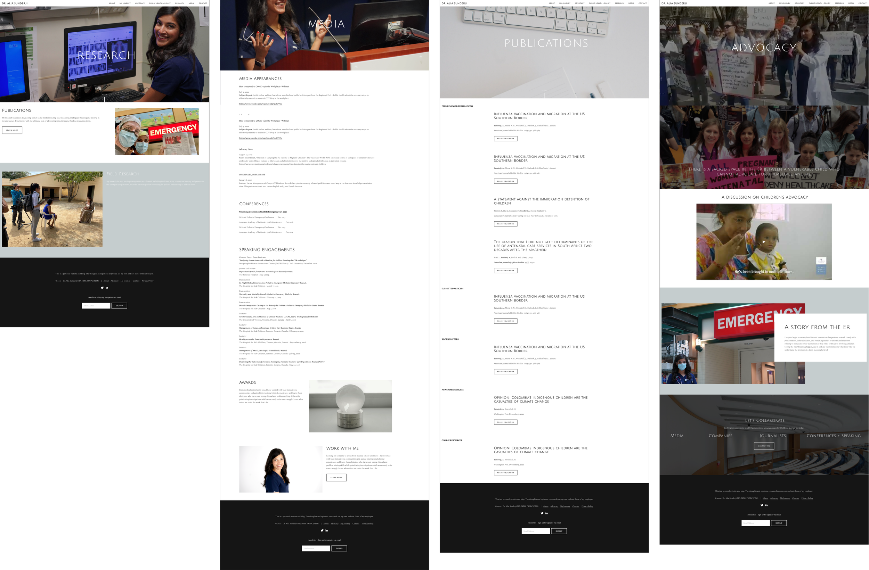Open LinkedIn icon in Media page footer
Screen dimensions: 869x570
[x=326, y=530]
